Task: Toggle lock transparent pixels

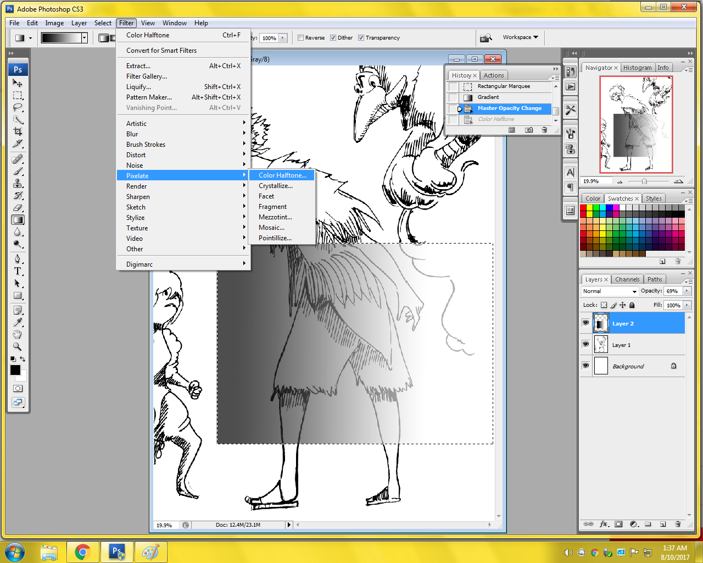Action: coord(604,305)
